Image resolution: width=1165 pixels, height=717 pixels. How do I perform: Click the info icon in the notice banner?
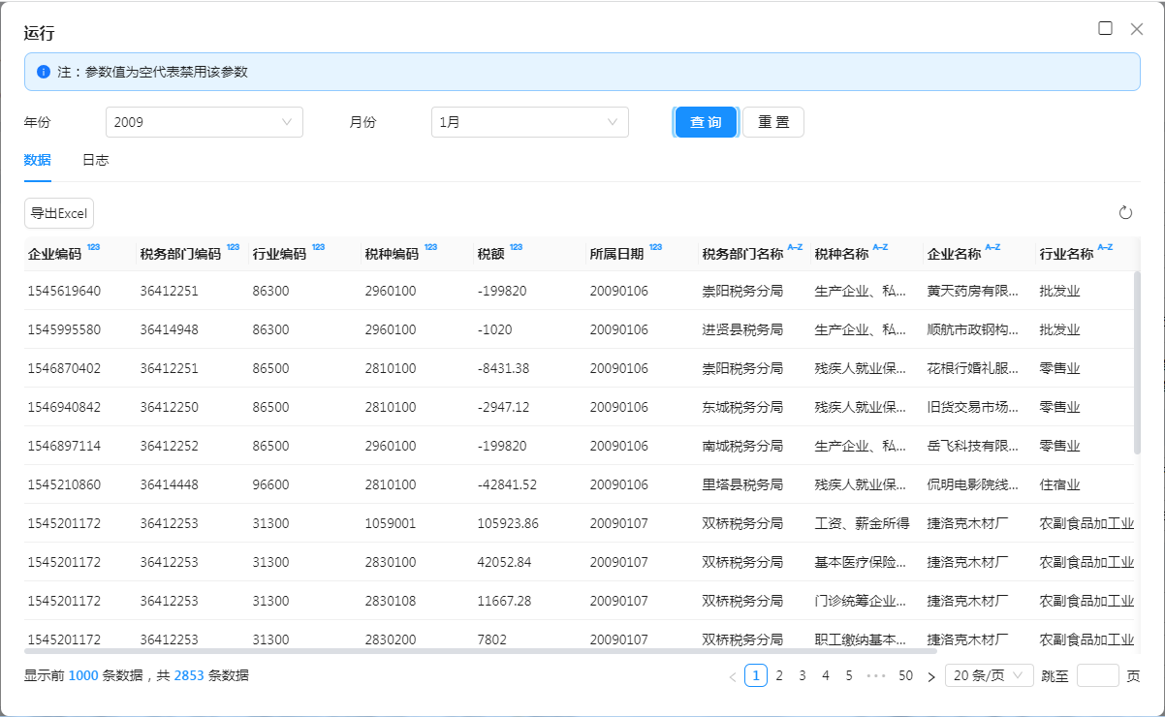tap(44, 72)
